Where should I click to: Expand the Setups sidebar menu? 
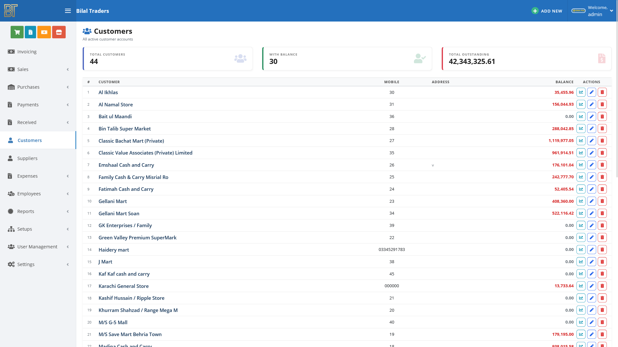point(38,229)
